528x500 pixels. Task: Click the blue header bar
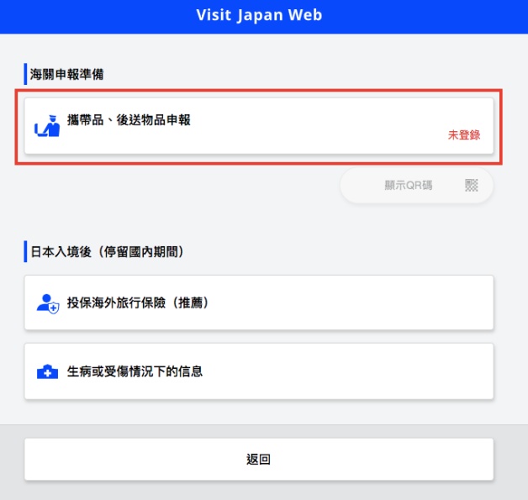[264, 17]
